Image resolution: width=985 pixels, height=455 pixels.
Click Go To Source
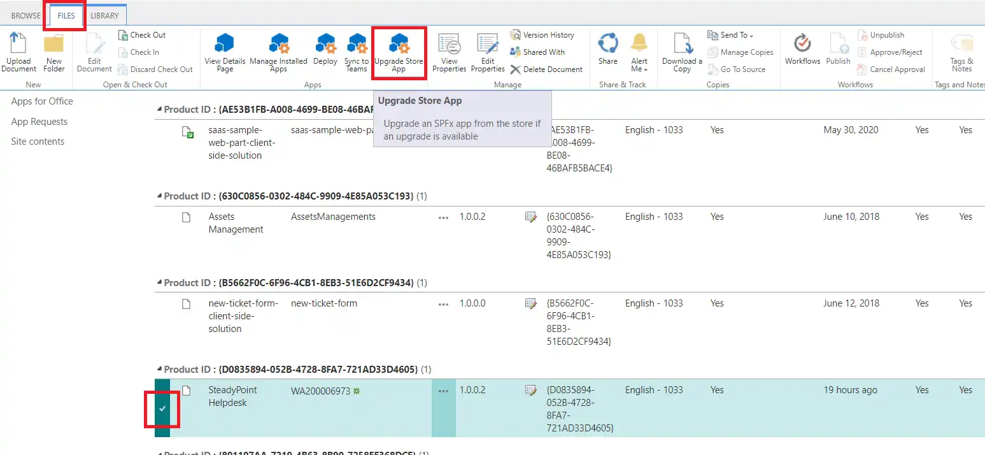pyautogui.click(x=737, y=69)
